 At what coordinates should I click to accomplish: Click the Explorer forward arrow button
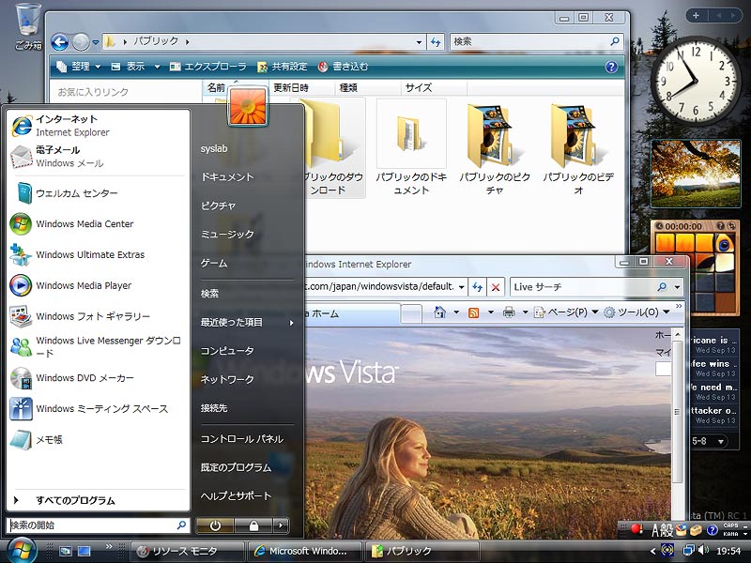[x=81, y=42]
